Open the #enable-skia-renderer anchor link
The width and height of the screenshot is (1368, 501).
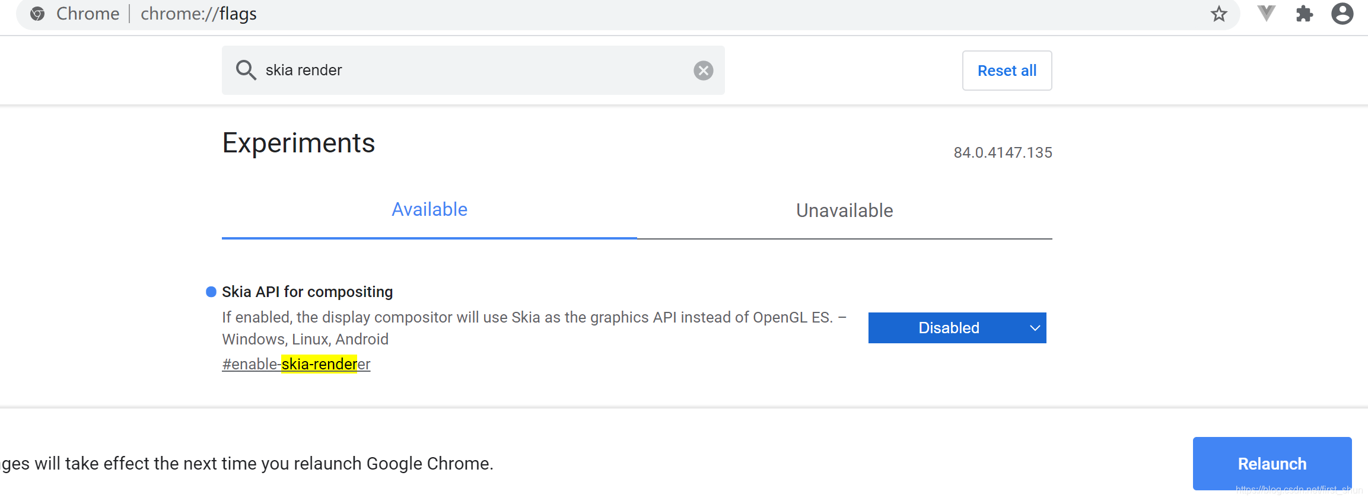[296, 364]
